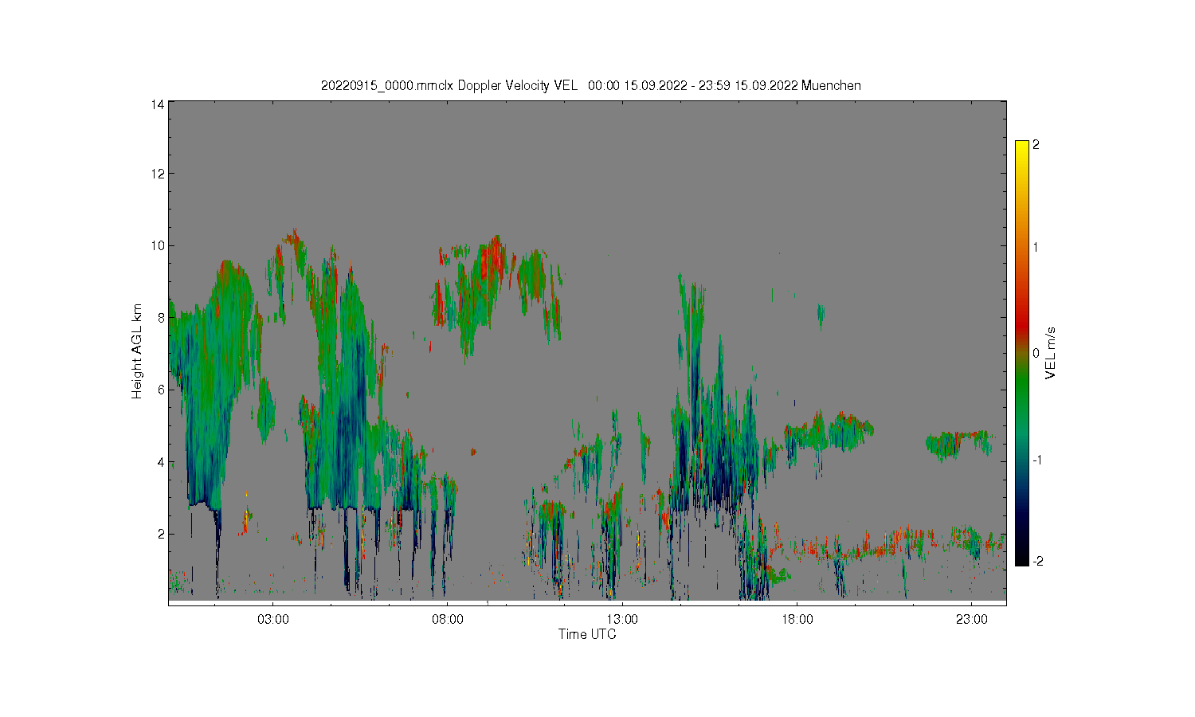Click the height tick label 12

coord(158,174)
